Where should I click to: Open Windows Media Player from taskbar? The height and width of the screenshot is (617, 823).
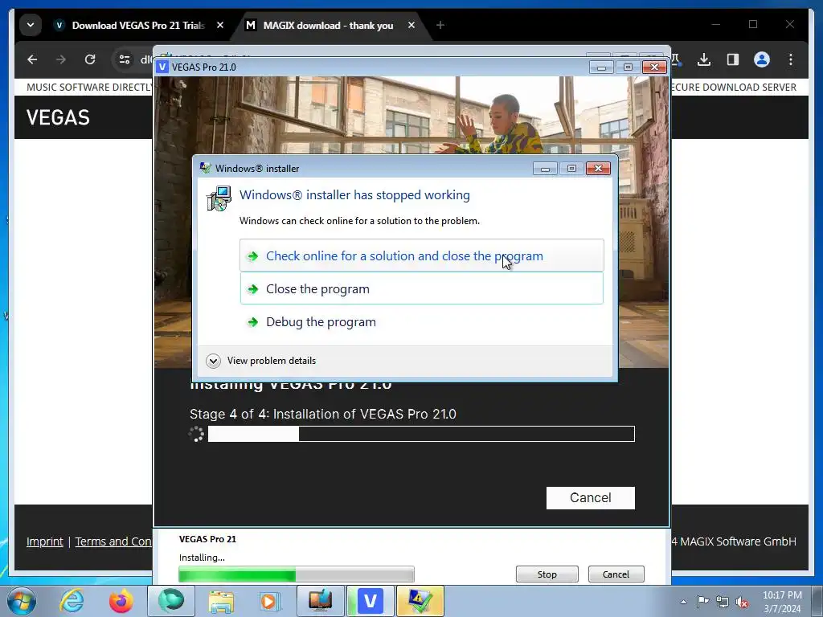pyautogui.click(x=270, y=601)
